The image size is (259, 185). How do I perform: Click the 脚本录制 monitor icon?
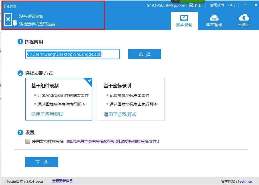pos(184,18)
